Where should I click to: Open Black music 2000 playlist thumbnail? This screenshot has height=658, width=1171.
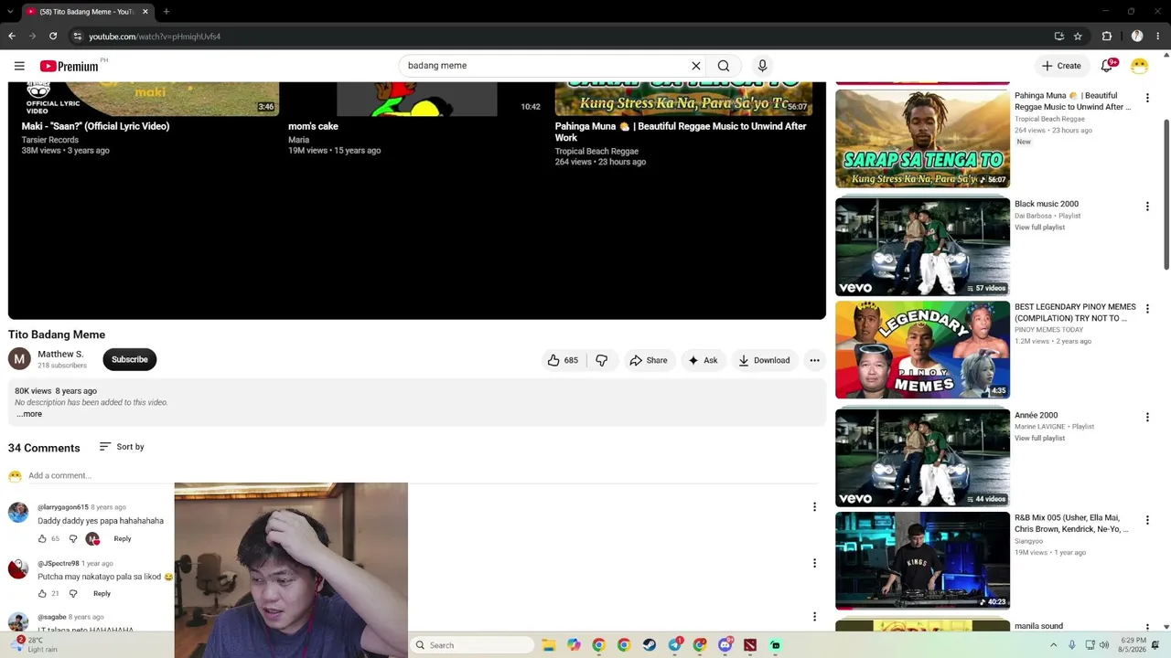click(x=922, y=247)
